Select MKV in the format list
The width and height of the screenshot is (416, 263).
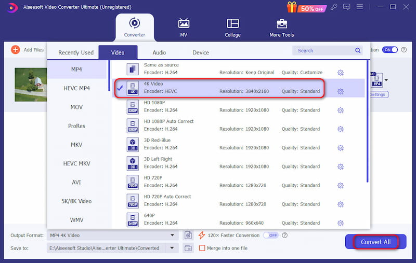point(76,145)
